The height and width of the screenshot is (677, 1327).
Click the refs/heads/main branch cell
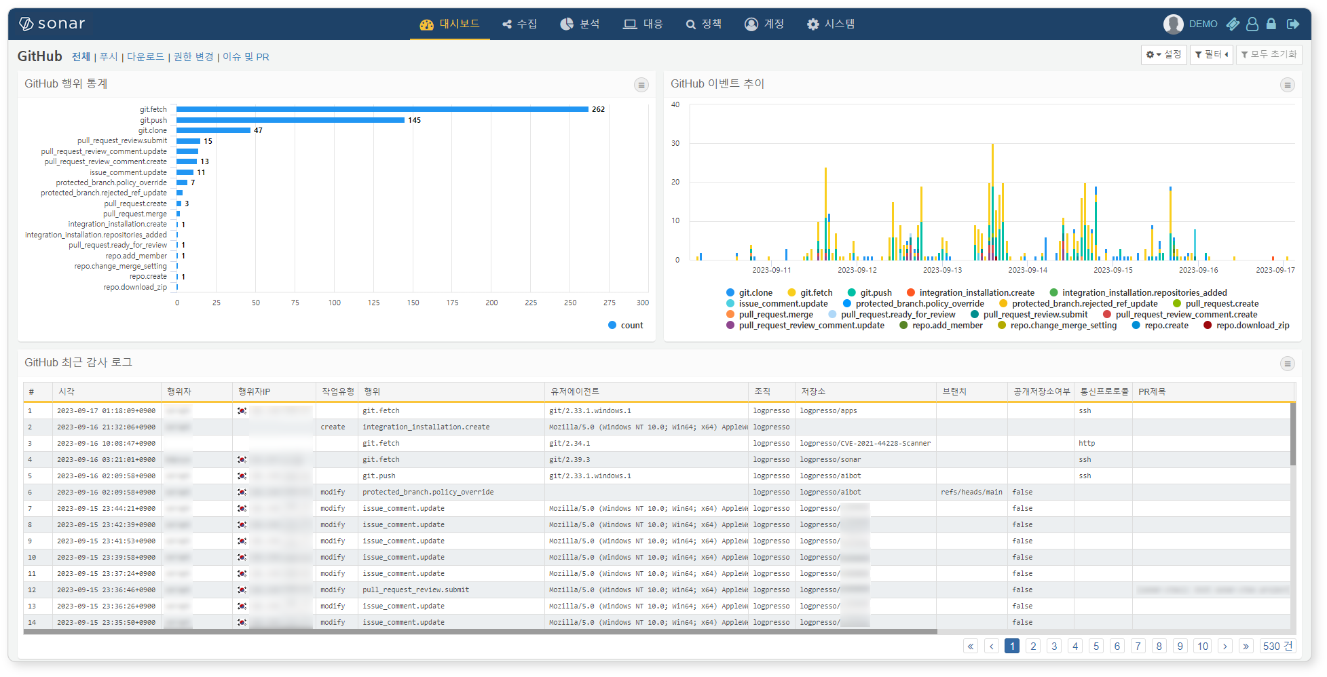[971, 492]
